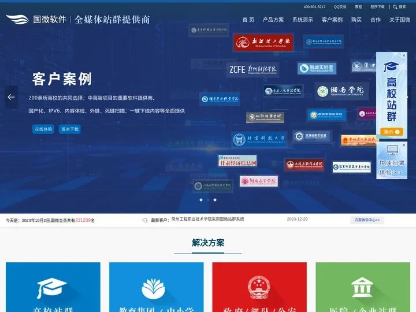Click the 新疆理工学院 red logo
Viewport: 416px width, 312px height.
click(x=263, y=42)
